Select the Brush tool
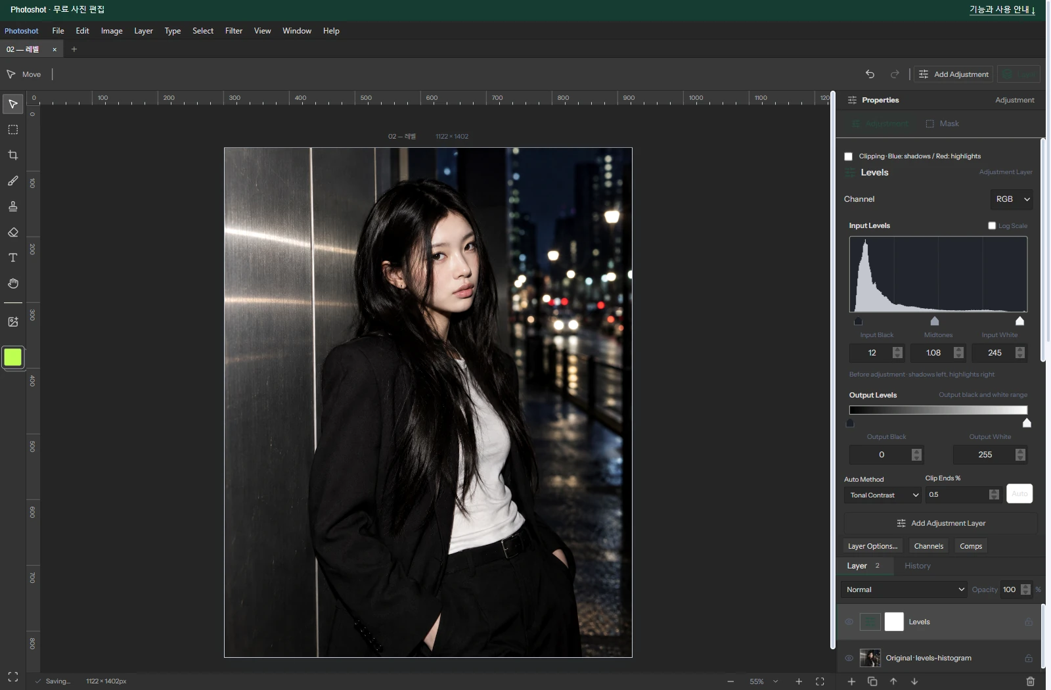Image resolution: width=1051 pixels, height=690 pixels. point(13,181)
